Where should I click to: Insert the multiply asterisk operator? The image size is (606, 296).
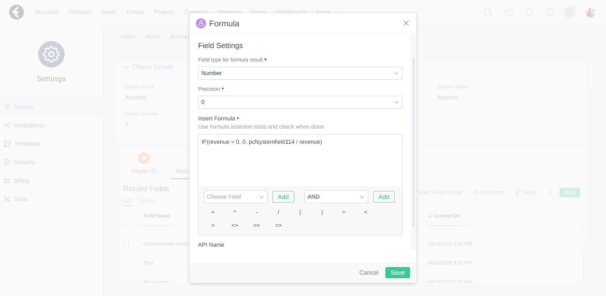coord(235,212)
